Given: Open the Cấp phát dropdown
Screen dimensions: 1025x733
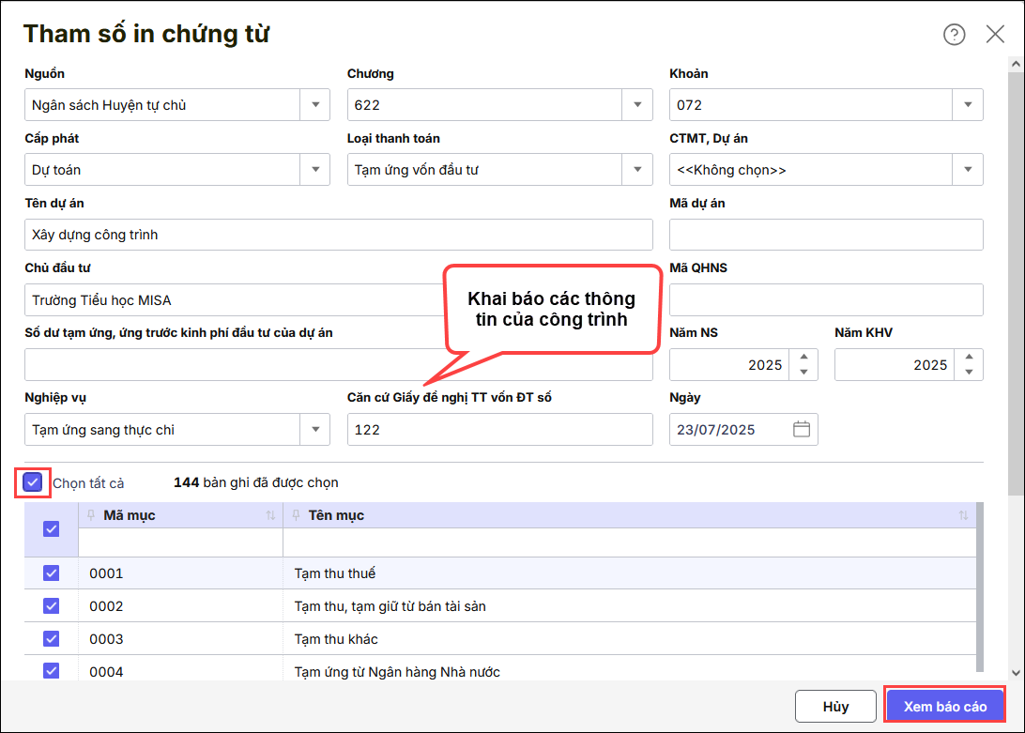Looking at the screenshot, I should (x=315, y=169).
